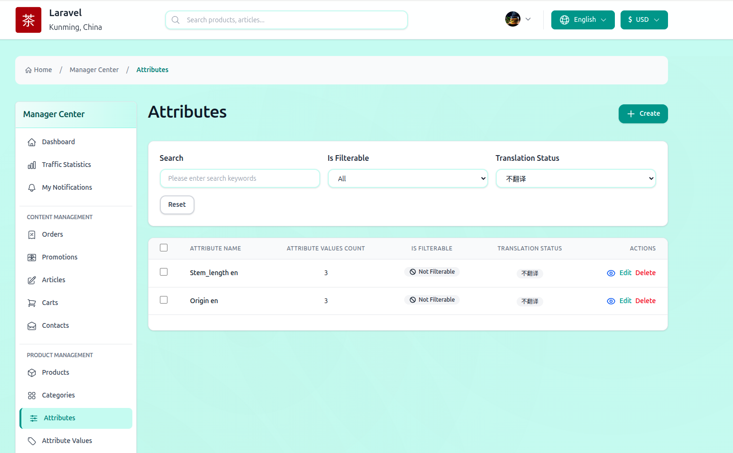
Task: Click the Products box icon
Action: (32, 373)
